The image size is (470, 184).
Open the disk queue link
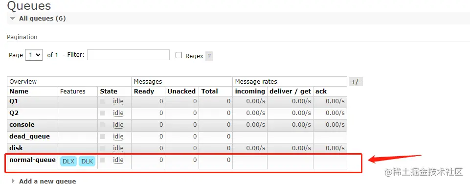(16, 148)
